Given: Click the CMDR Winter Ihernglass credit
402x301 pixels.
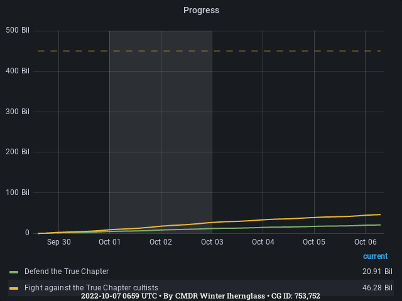Looking at the screenshot, I should 220,296.
